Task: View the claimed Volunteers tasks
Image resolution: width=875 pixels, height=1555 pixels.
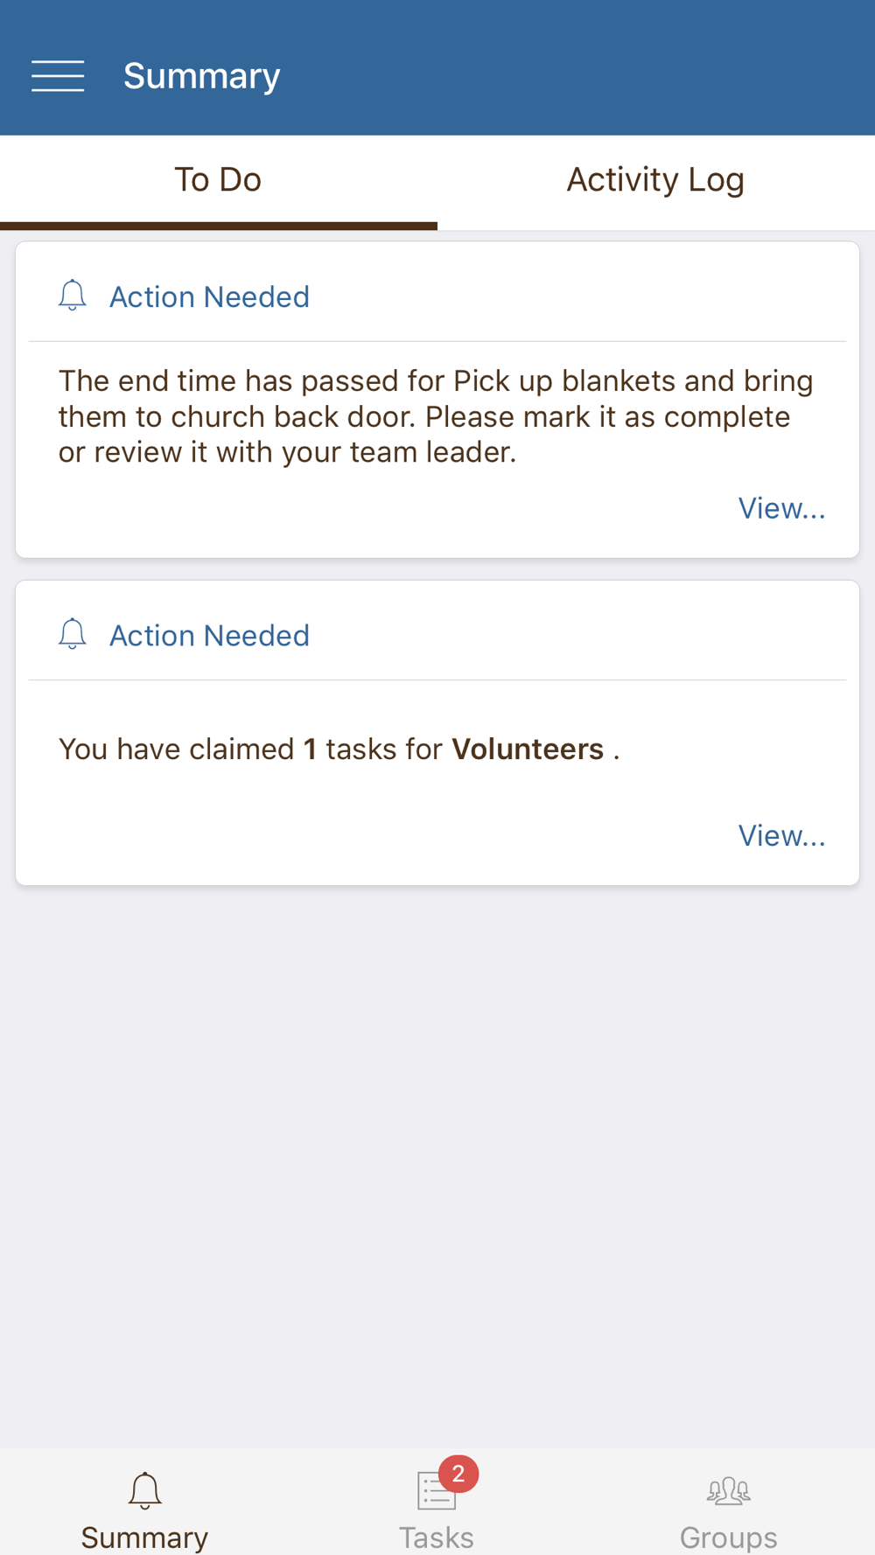Action: [781, 835]
